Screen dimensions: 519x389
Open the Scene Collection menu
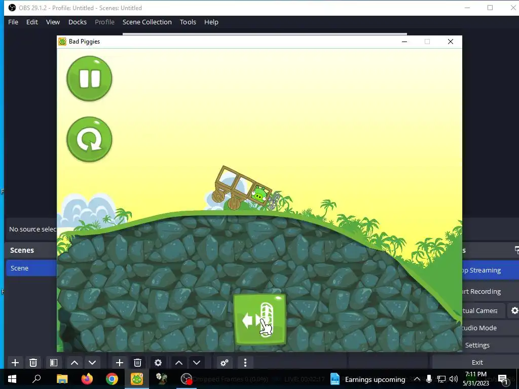tap(147, 22)
